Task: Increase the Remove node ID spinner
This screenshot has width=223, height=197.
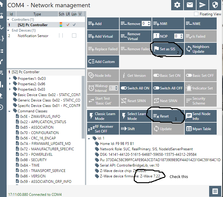Action: point(149,22)
